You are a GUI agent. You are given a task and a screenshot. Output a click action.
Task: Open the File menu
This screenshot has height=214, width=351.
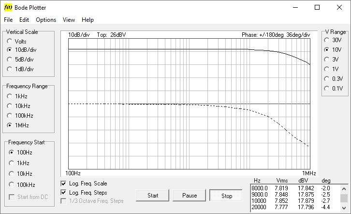point(8,20)
